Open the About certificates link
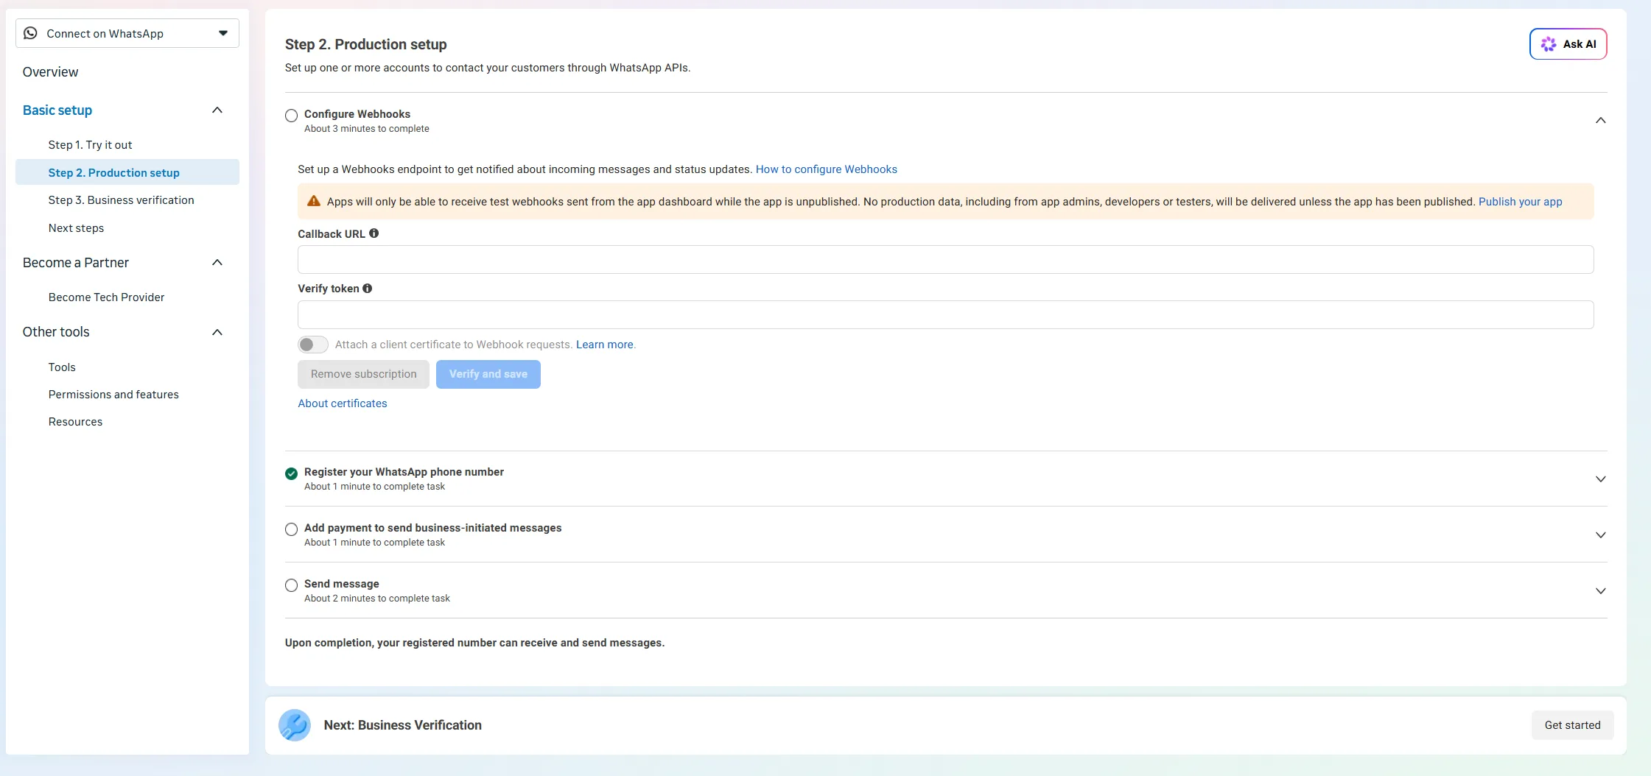1651x776 pixels. (343, 403)
